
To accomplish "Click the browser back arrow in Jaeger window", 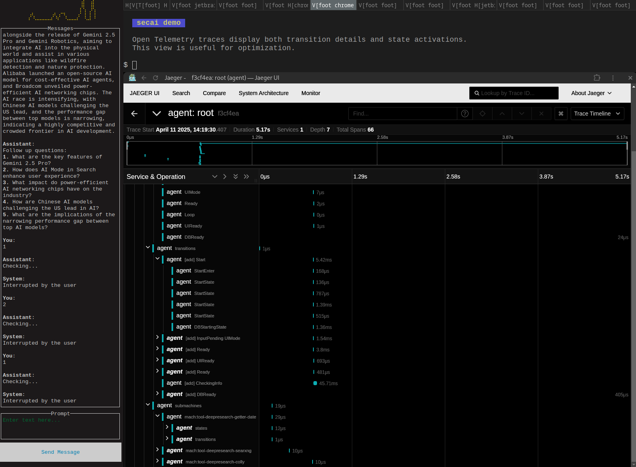I will pyautogui.click(x=144, y=78).
